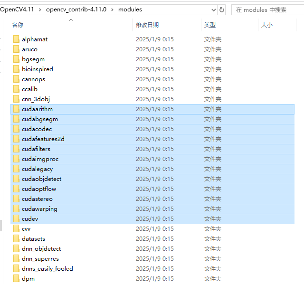
Task: Select the bioinspired folder name
Action: coord(38,69)
